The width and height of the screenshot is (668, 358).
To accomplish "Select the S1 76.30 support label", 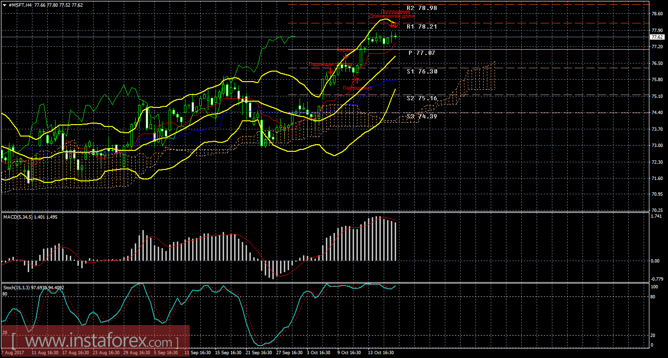I will 422,71.
